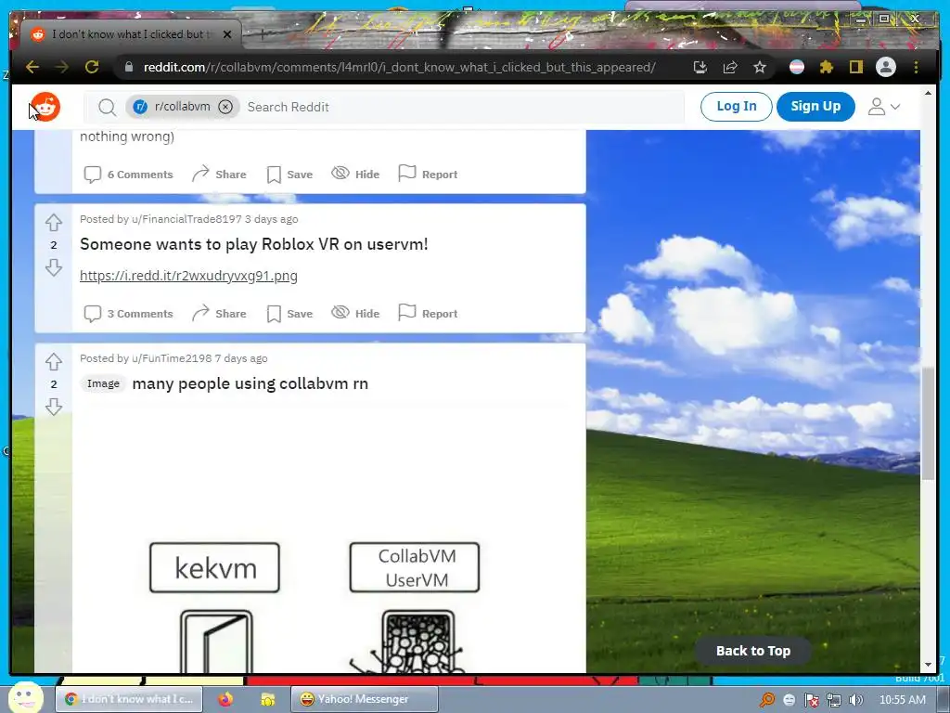950x713 pixels.
Task: Share the post with 6 Comments
Action: pos(219,175)
